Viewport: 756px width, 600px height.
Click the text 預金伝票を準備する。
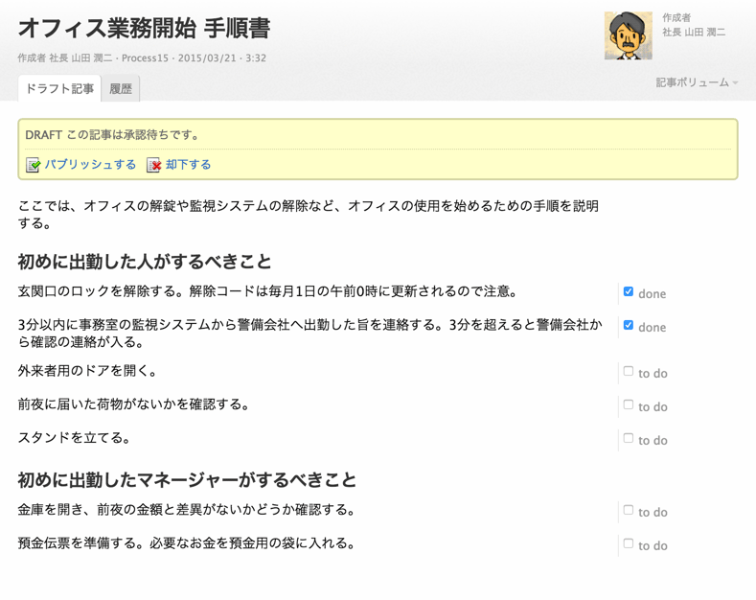[81, 543]
